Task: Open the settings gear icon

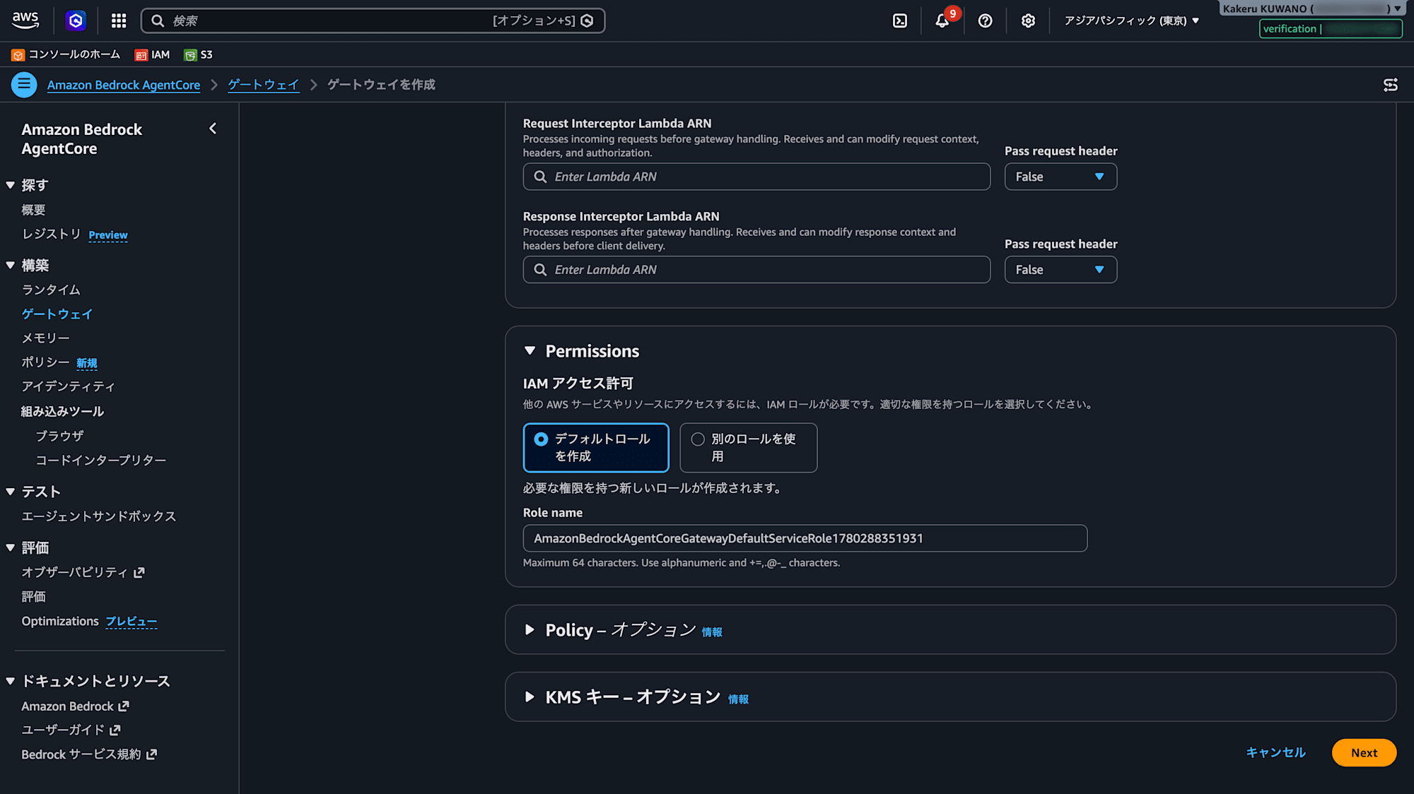Action: pyautogui.click(x=1028, y=20)
